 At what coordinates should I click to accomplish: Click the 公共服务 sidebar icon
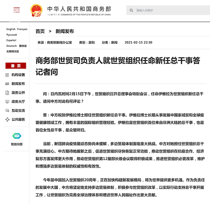click(x=7, y=120)
